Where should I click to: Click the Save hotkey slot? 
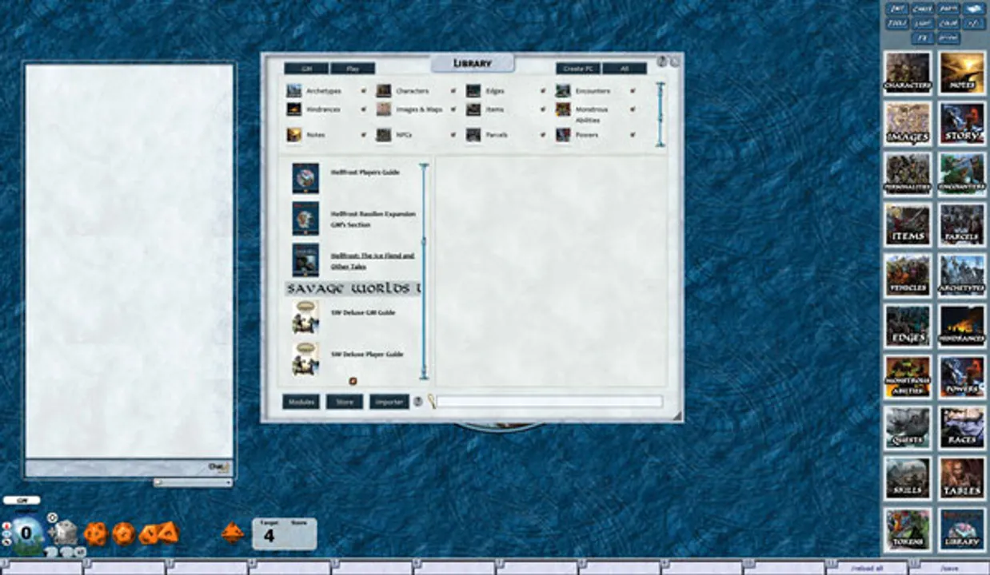tap(950, 568)
